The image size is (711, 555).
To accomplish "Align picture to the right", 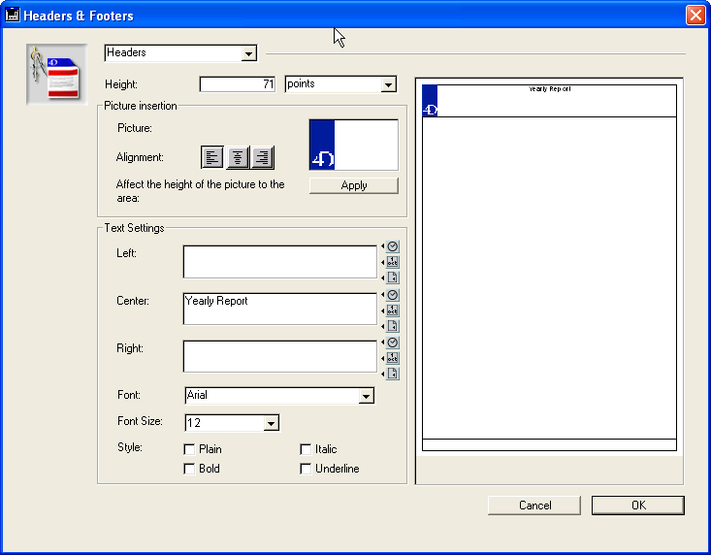I will click(263, 157).
